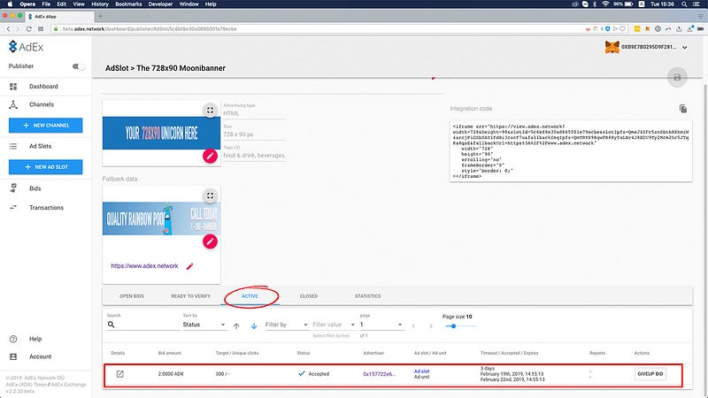Sort ascending with the up arrow

point(236,325)
